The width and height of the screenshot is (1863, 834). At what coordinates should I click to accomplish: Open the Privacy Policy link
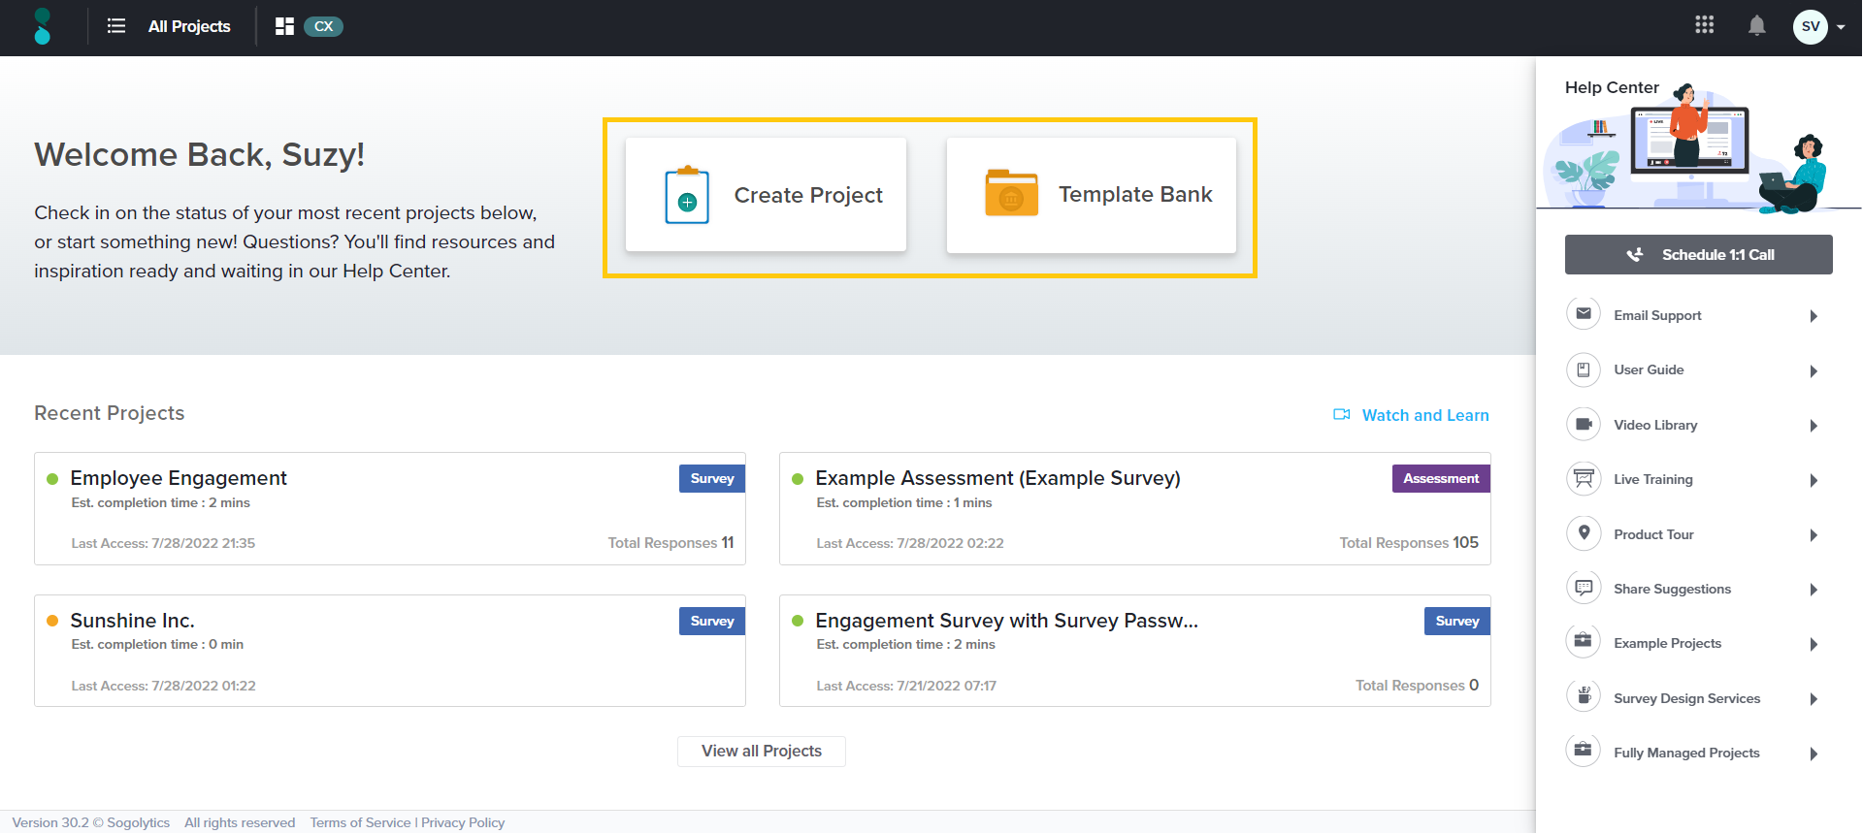coord(463,822)
